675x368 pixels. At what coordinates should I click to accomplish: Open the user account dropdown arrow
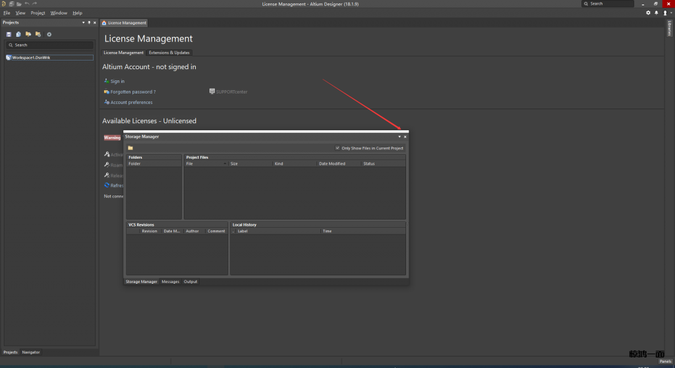(x=670, y=13)
